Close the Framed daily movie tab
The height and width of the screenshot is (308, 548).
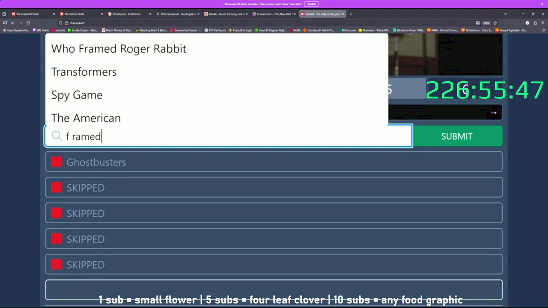(x=342, y=14)
